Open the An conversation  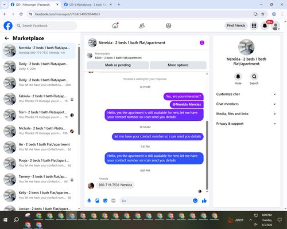point(38,147)
